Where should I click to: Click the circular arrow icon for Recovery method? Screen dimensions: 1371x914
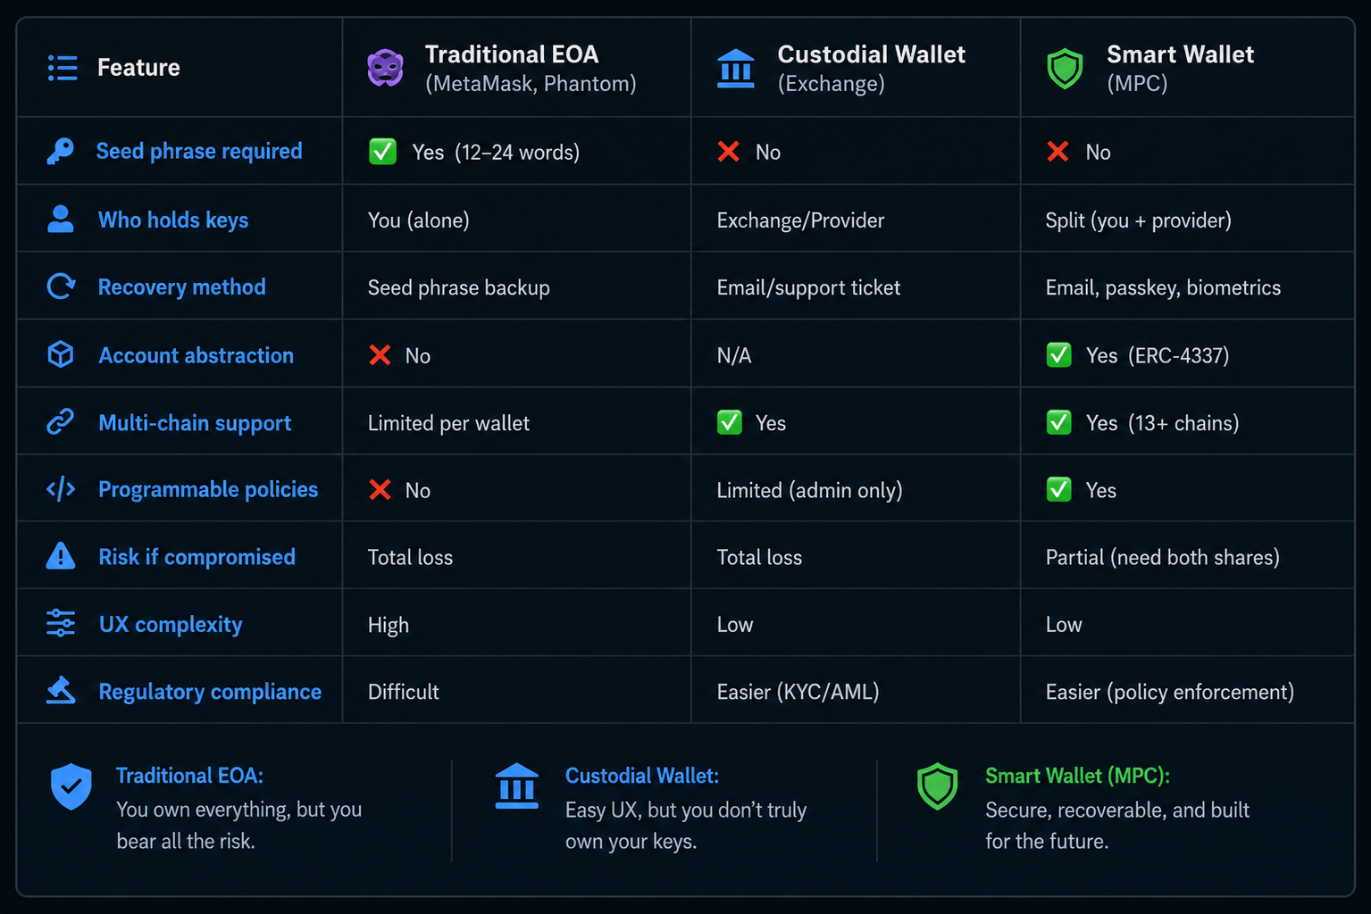(x=61, y=287)
